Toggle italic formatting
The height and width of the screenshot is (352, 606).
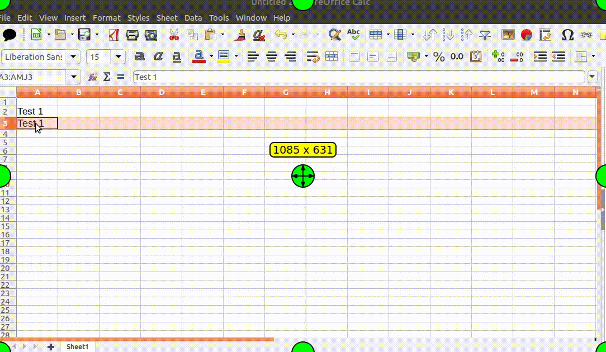(x=158, y=56)
